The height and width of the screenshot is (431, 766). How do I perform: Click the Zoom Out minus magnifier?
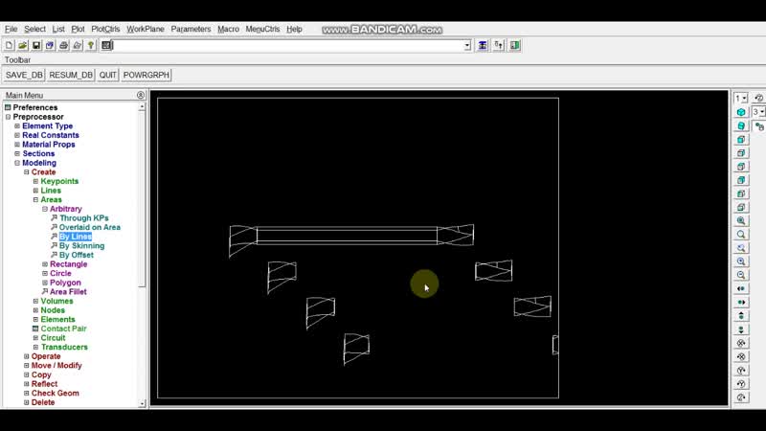coord(741,275)
